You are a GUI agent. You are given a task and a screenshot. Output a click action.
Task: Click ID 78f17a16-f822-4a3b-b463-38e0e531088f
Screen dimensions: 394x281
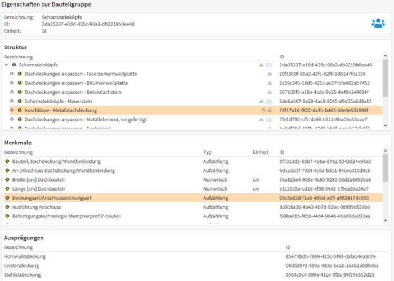[324, 110]
